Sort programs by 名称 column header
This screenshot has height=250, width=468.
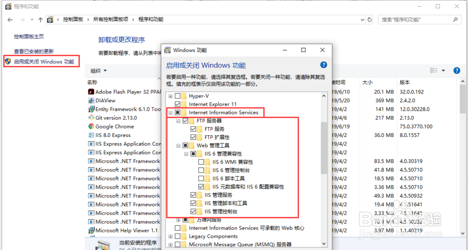pos(92,82)
